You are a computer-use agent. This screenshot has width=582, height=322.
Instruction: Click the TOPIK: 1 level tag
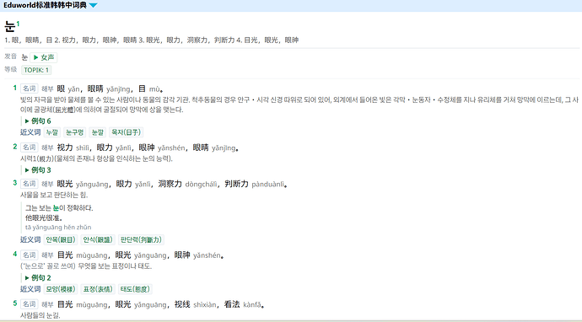pyautogui.click(x=36, y=70)
